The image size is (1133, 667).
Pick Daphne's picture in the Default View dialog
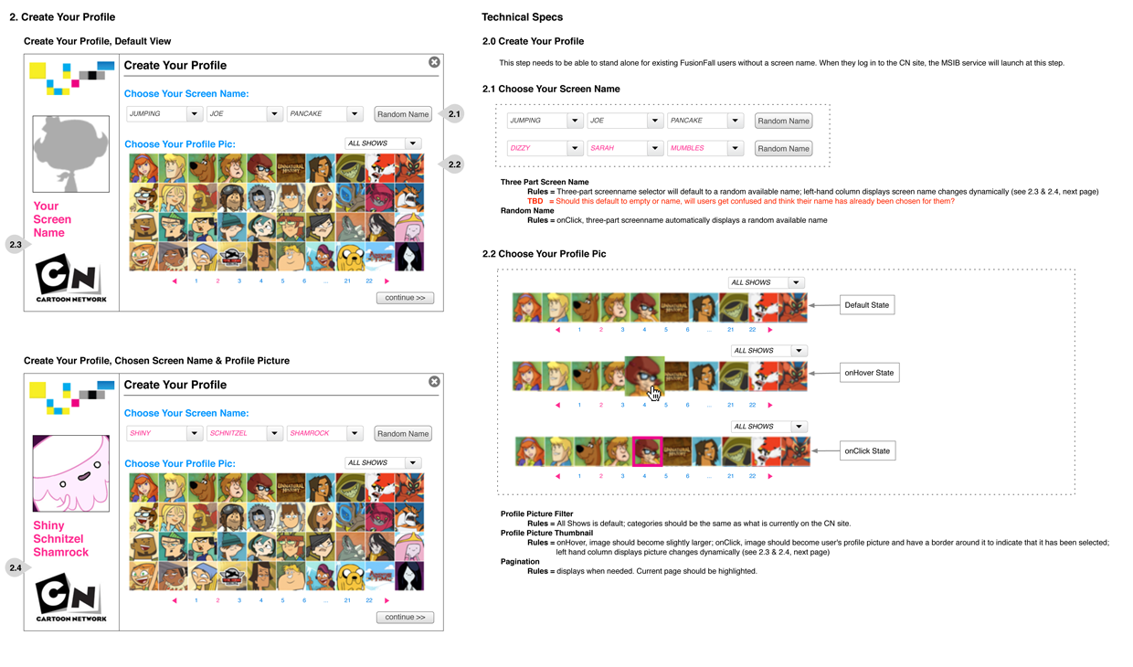pyautogui.click(x=143, y=168)
